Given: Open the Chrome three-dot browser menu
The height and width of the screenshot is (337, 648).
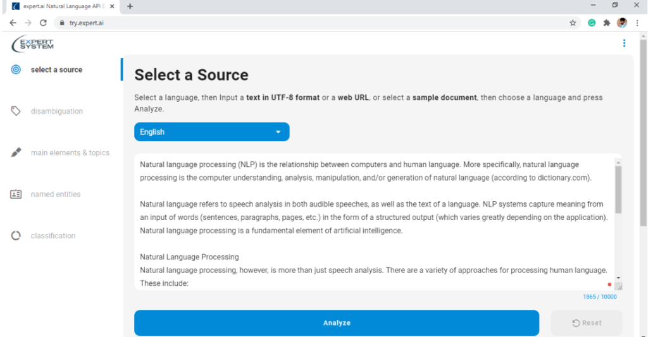Looking at the screenshot, I should (637, 23).
